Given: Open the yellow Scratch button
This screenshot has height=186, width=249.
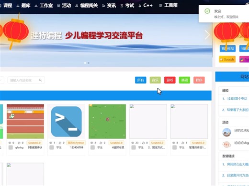Looking at the screenshot, I should point(227,59).
